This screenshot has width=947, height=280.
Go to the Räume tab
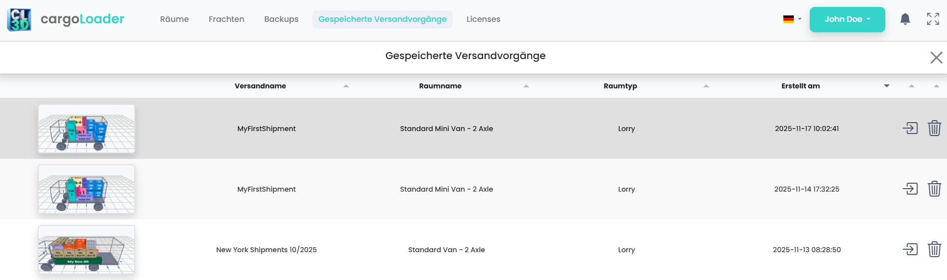(x=175, y=19)
